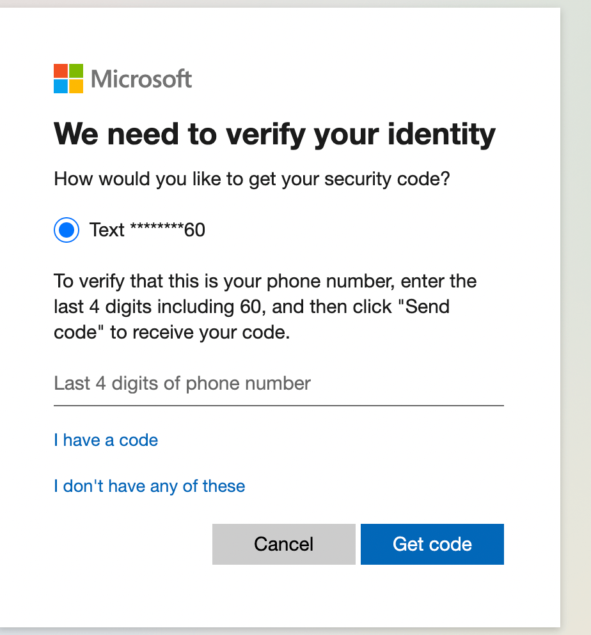Viewport: 591px width, 635px height.
Task: Click the 'To verify that this is your phone number' paragraph
Action: [265, 307]
